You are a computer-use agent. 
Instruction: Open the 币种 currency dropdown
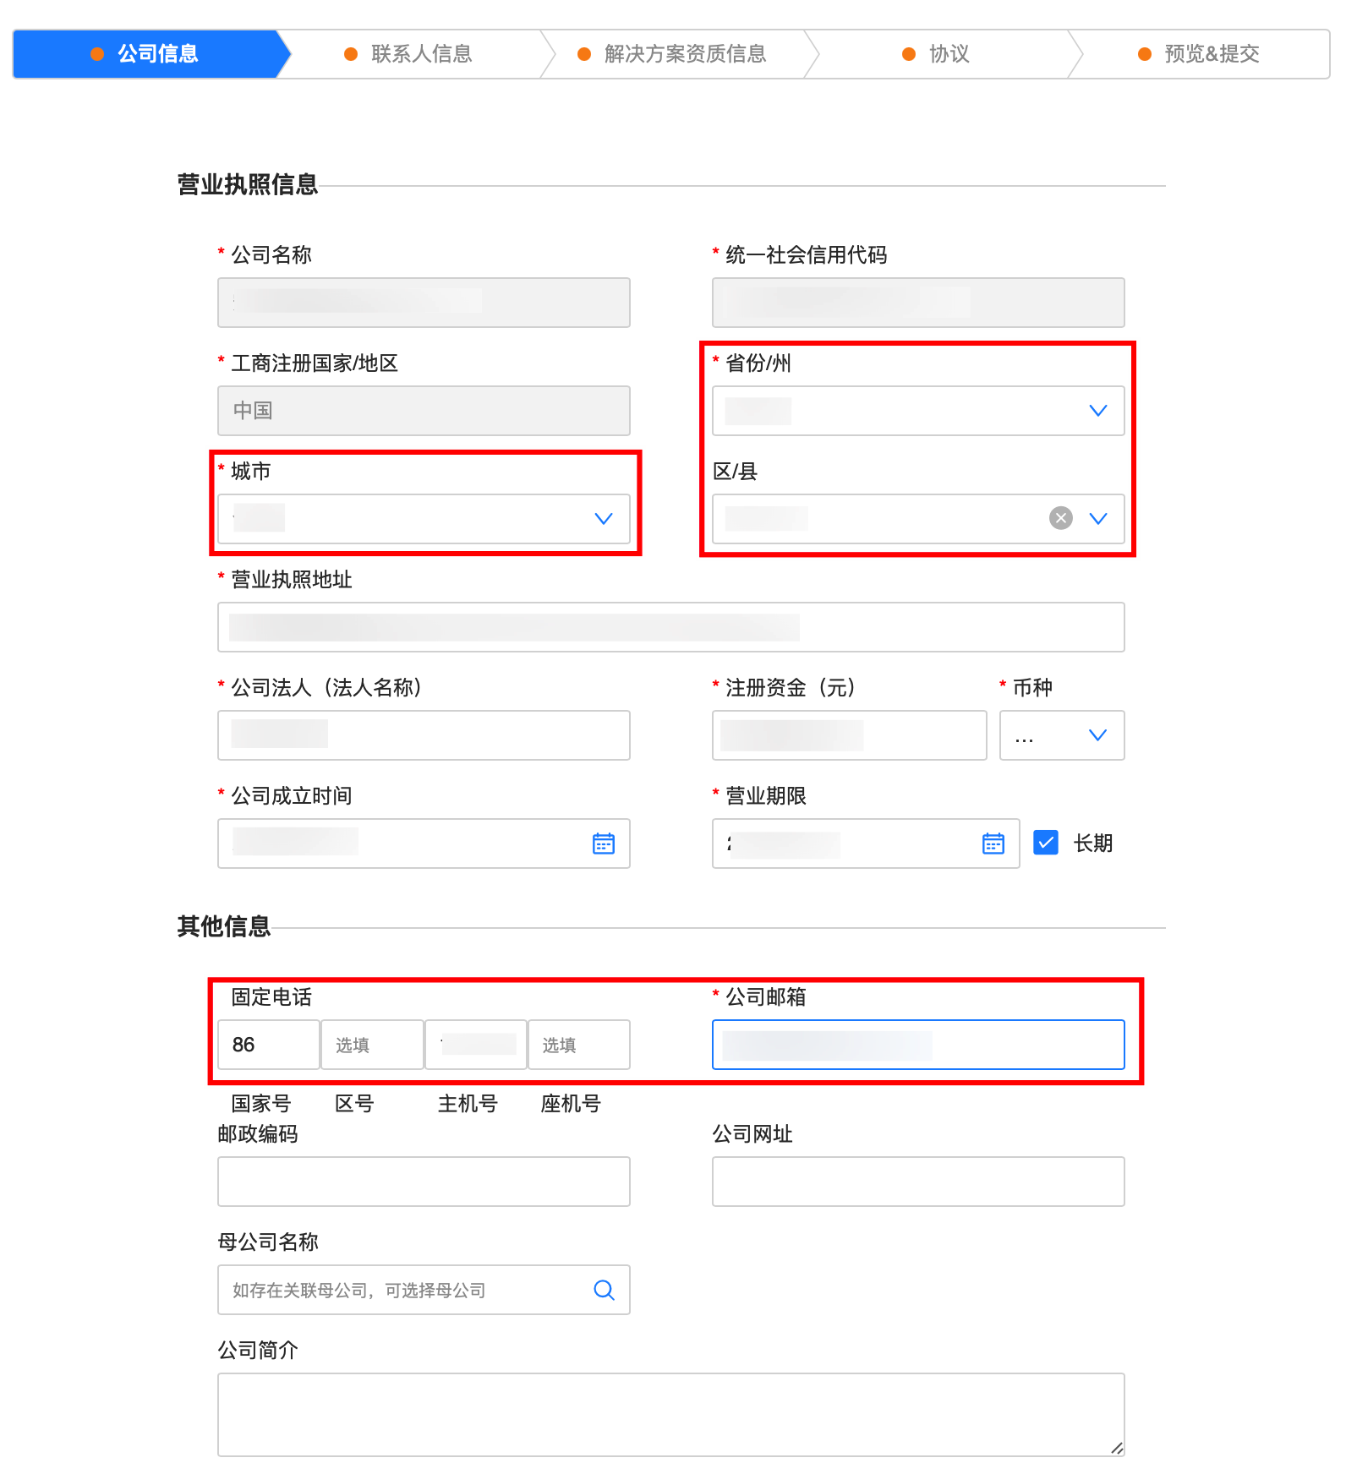point(1062,735)
